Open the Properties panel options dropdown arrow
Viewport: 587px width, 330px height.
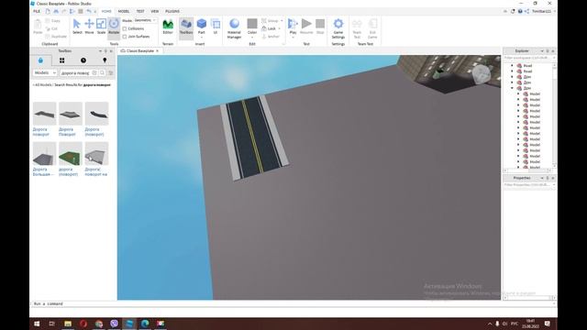point(542,178)
